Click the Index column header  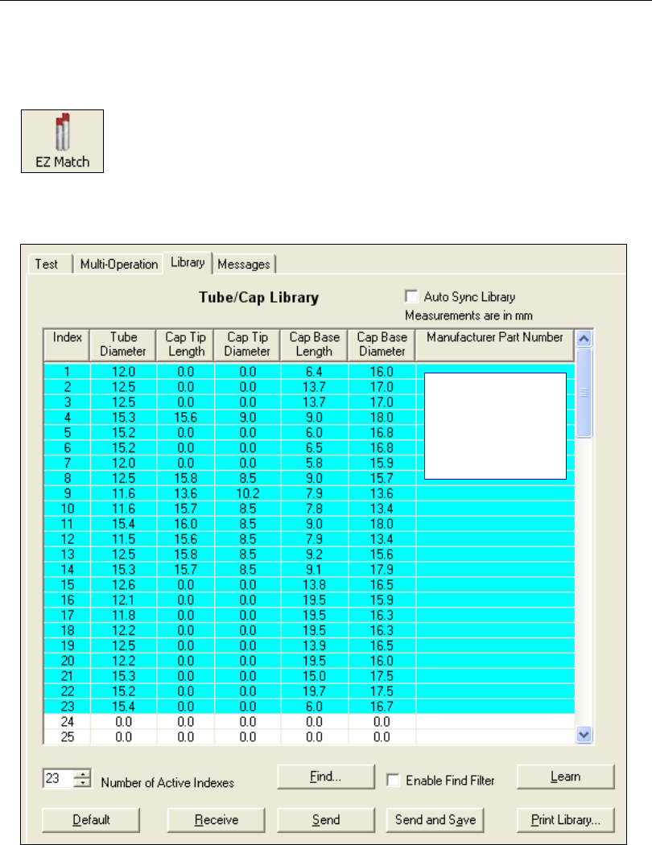point(67,344)
